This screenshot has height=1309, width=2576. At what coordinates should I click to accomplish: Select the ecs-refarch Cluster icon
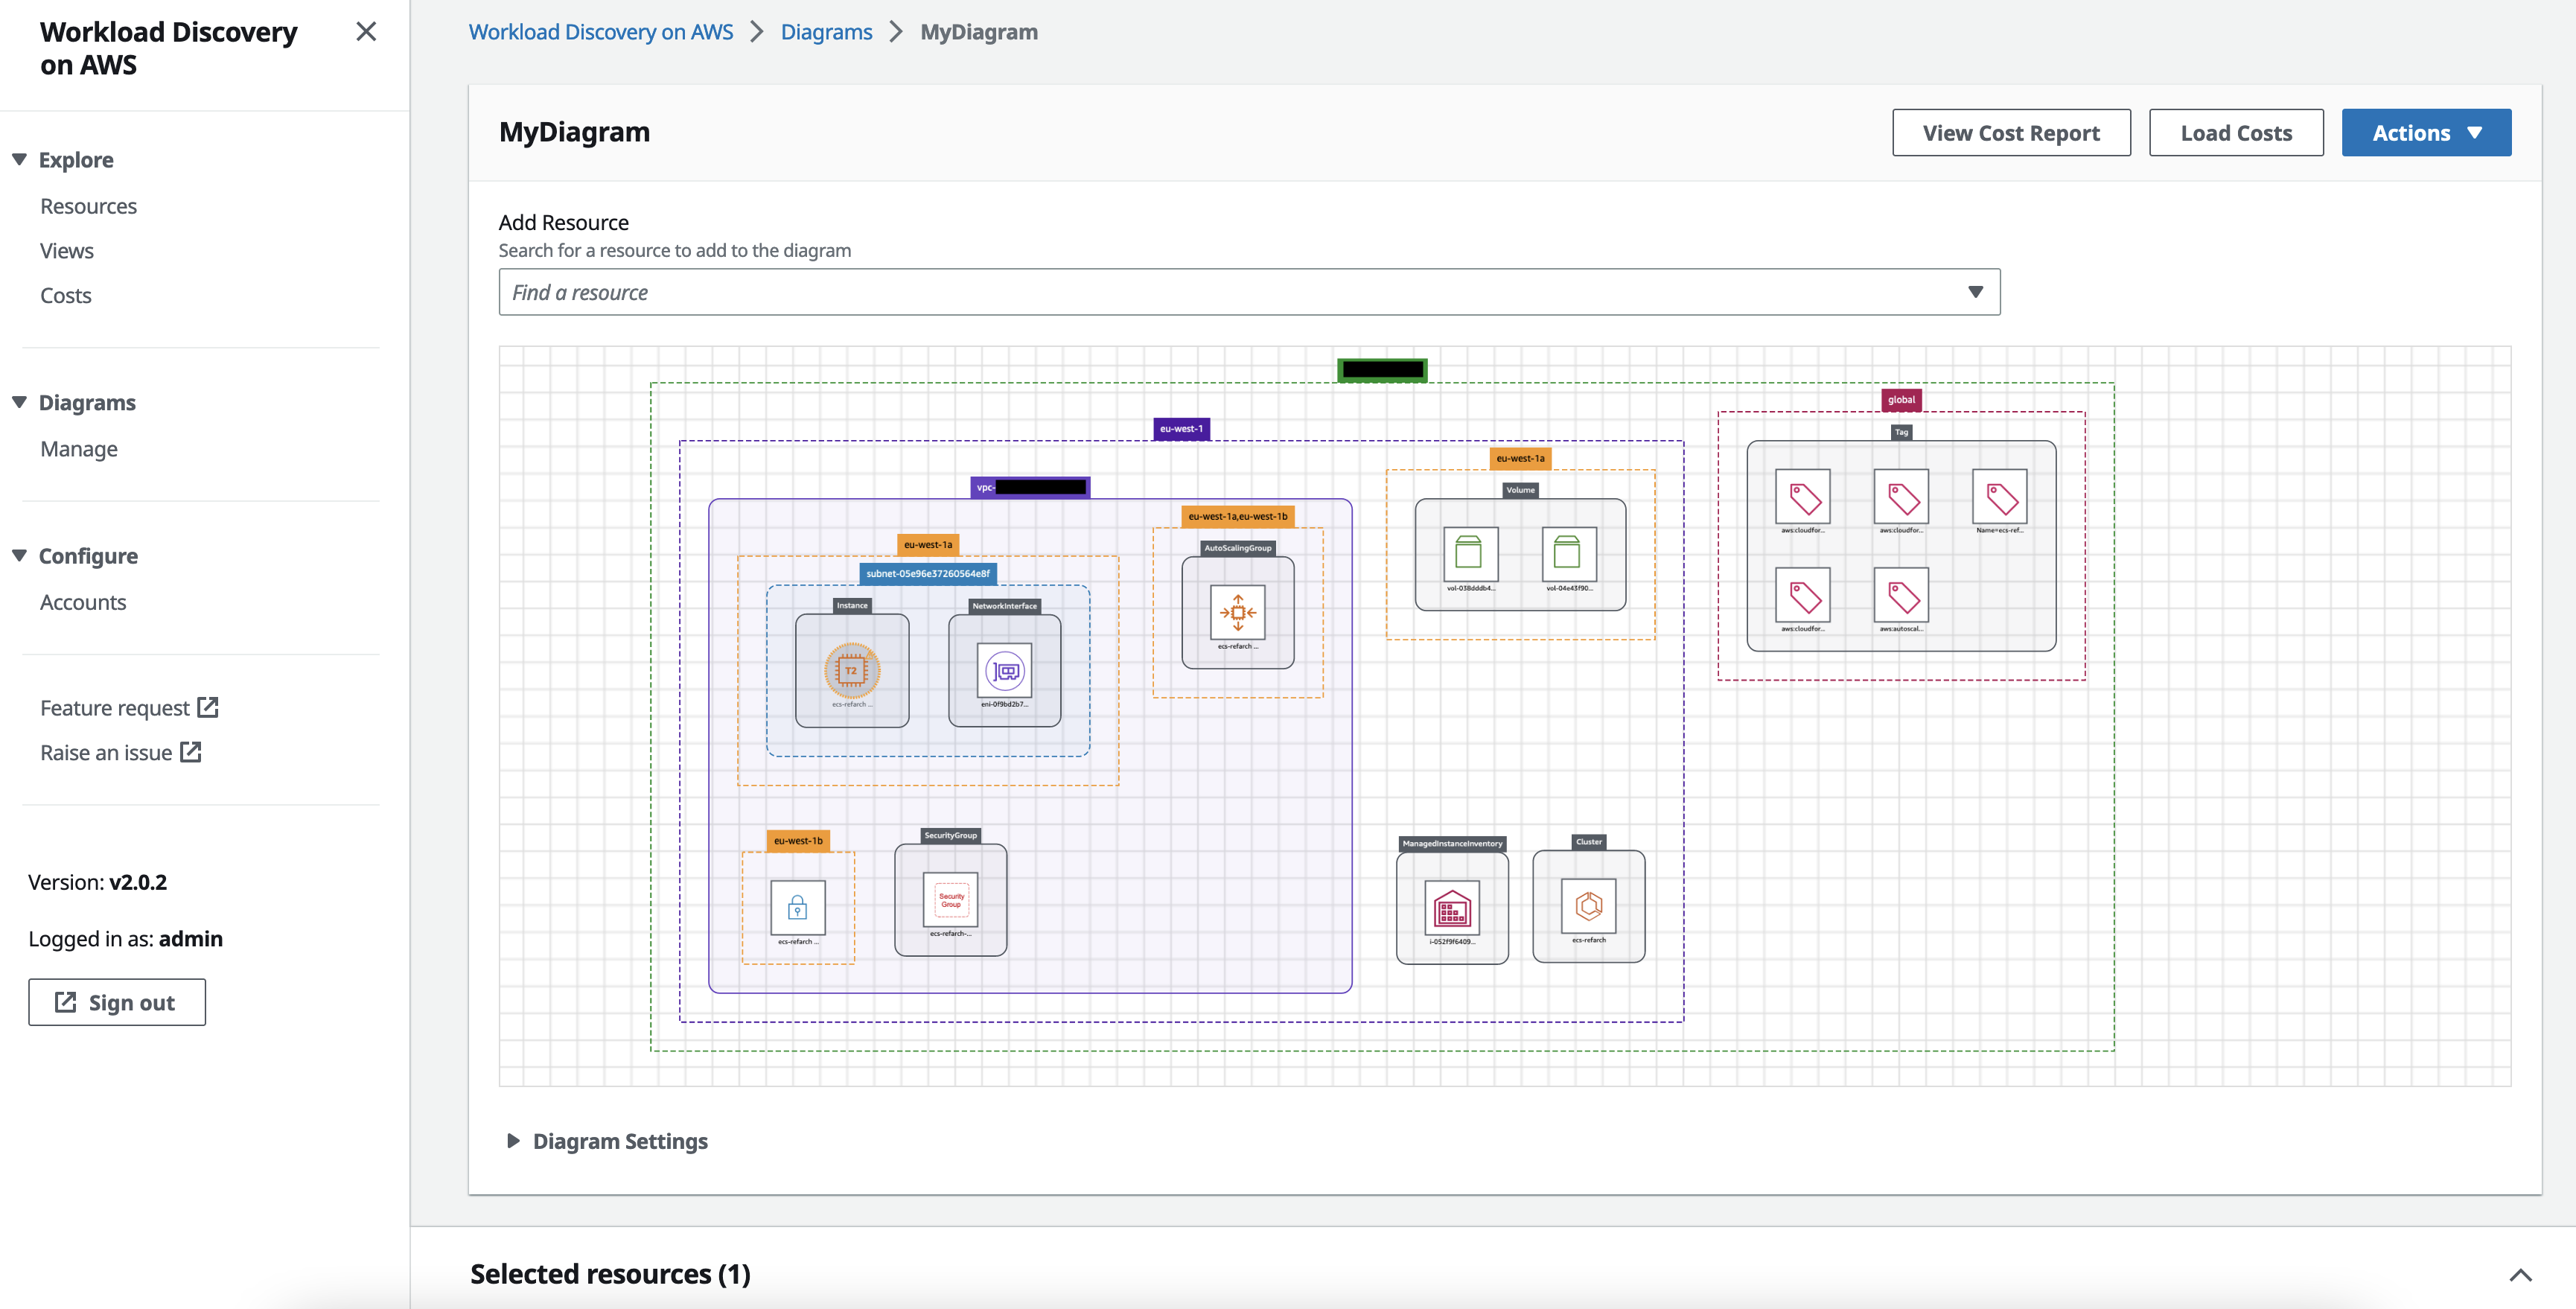click(1589, 906)
